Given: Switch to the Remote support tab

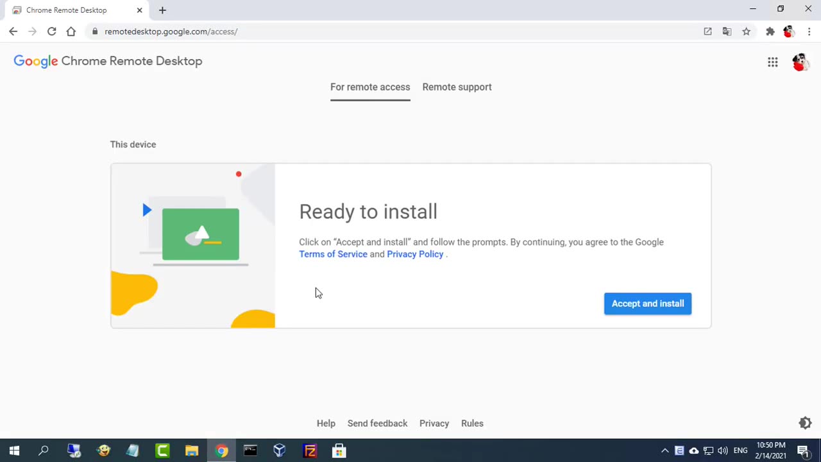Looking at the screenshot, I should click(457, 87).
